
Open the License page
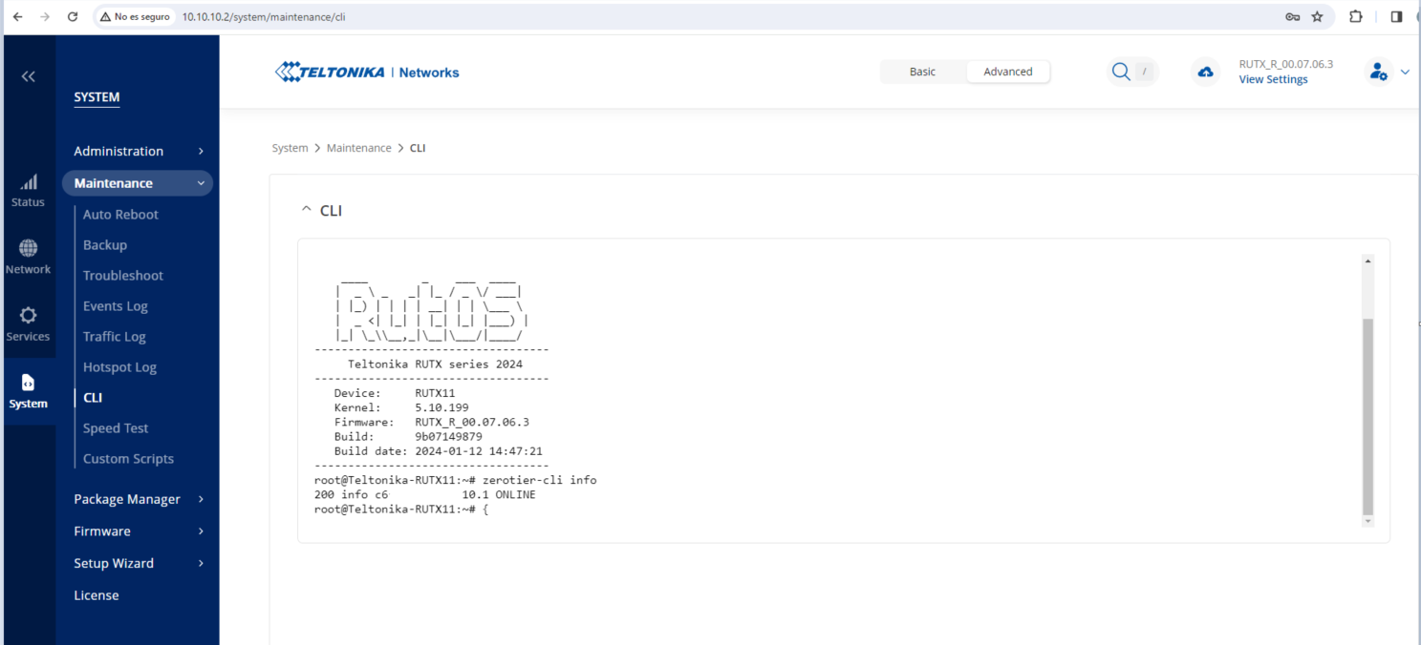coord(97,595)
